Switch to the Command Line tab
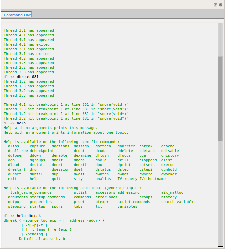Viewport: 225px width, 249px height. (18, 15)
